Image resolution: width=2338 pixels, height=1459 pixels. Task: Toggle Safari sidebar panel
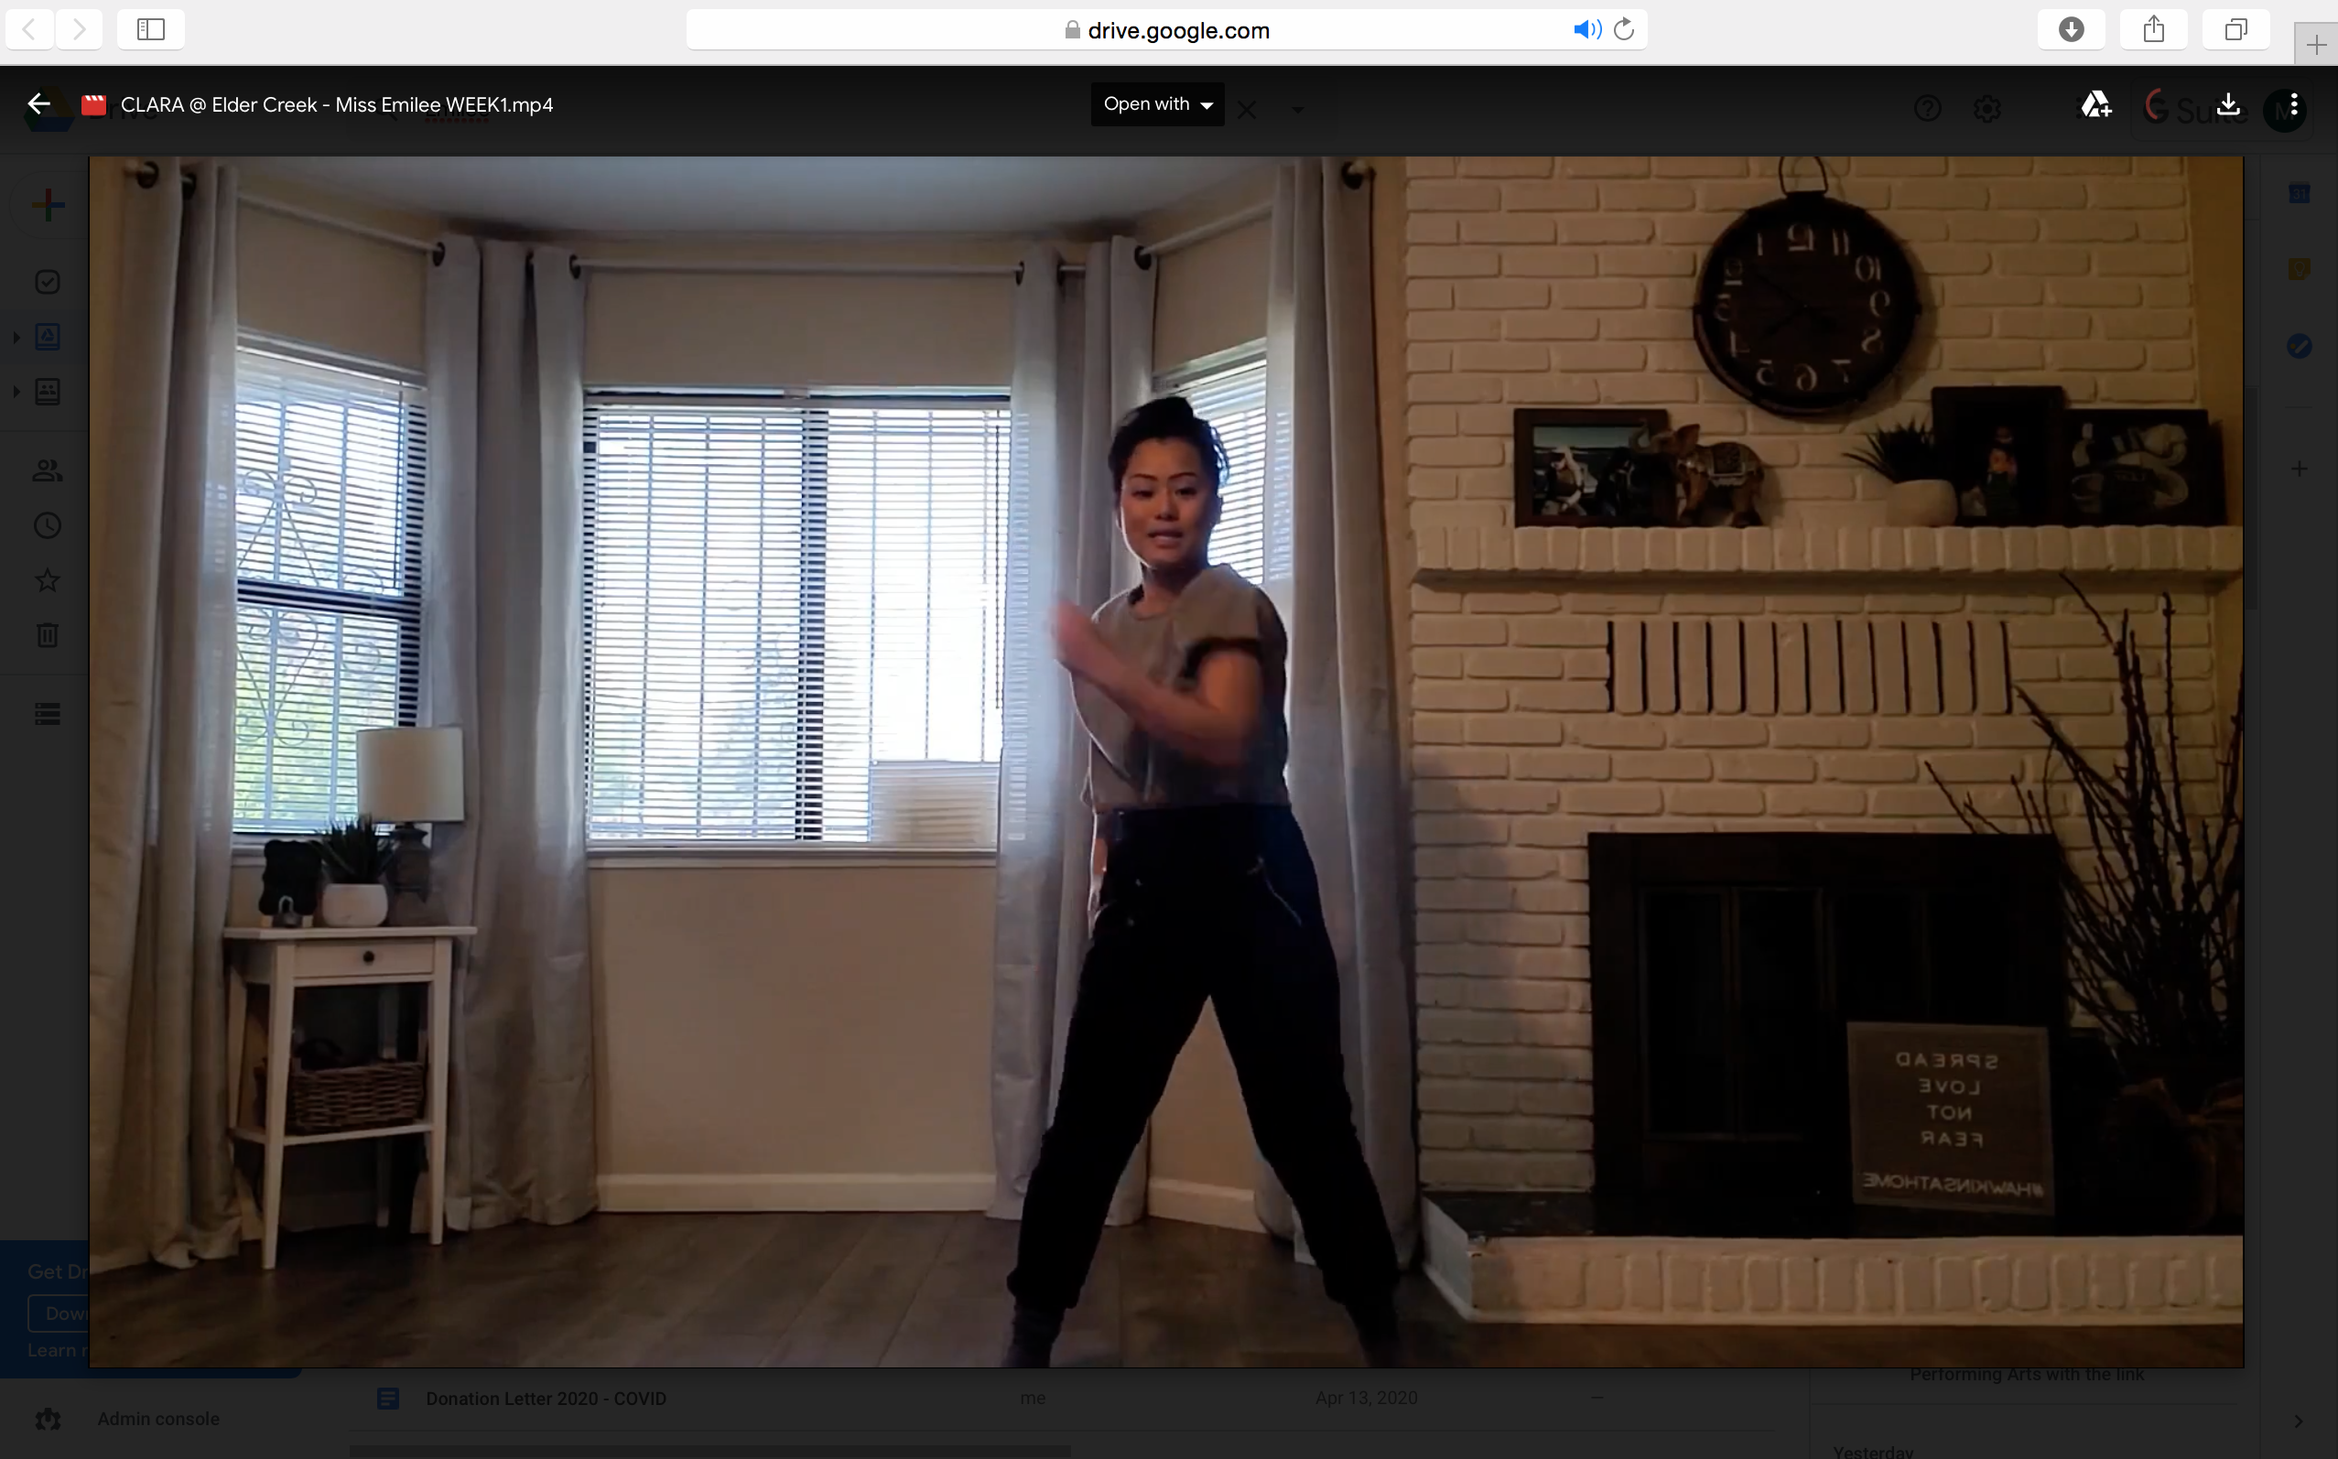[x=150, y=30]
